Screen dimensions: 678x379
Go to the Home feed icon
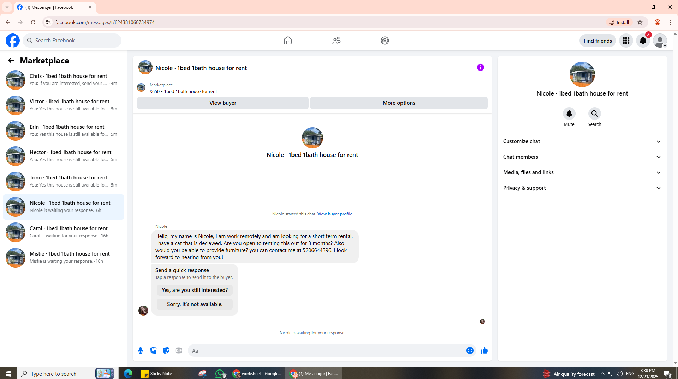pos(288,41)
